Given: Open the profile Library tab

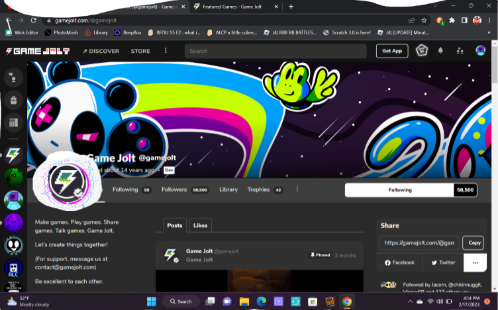Looking at the screenshot, I should 228,190.
